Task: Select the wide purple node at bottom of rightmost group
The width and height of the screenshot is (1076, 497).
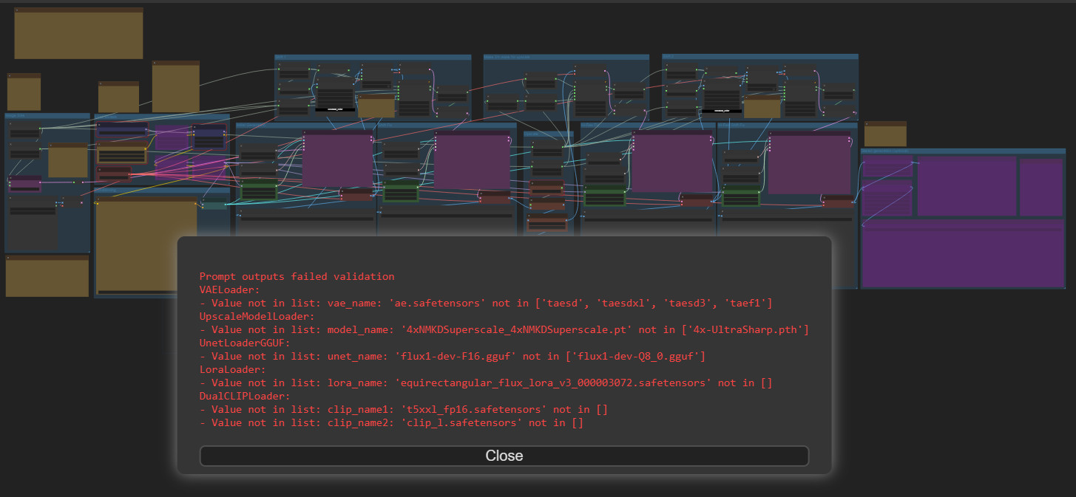Action: (961, 258)
